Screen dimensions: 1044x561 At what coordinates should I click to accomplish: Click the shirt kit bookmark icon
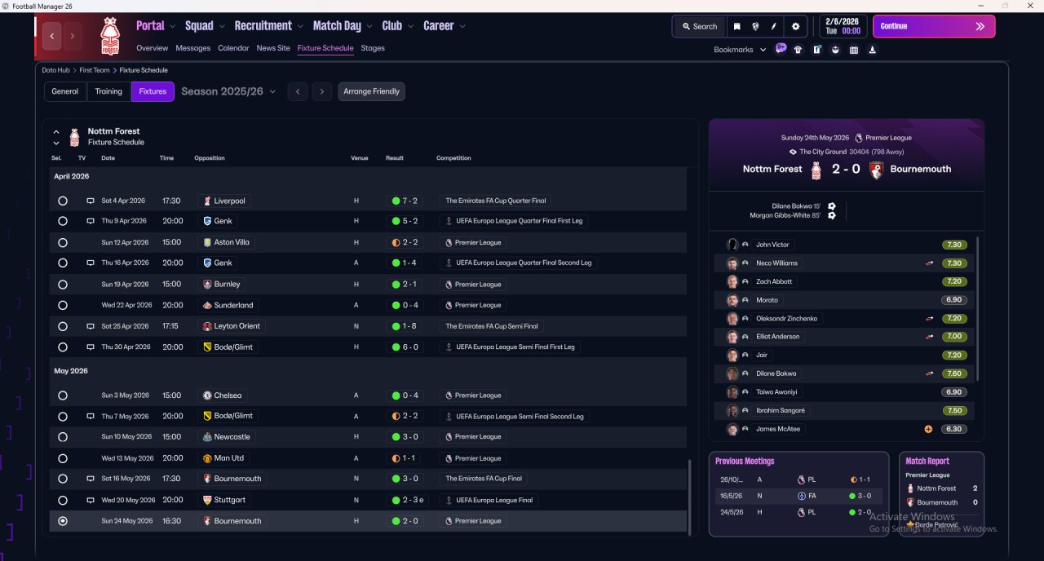click(798, 50)
